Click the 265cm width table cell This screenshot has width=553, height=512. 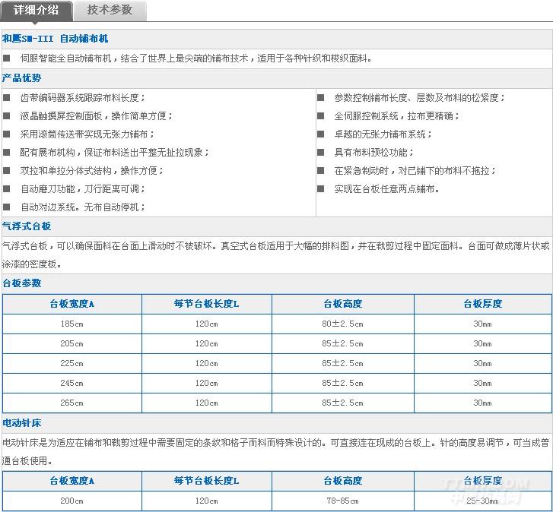(72, 403)
